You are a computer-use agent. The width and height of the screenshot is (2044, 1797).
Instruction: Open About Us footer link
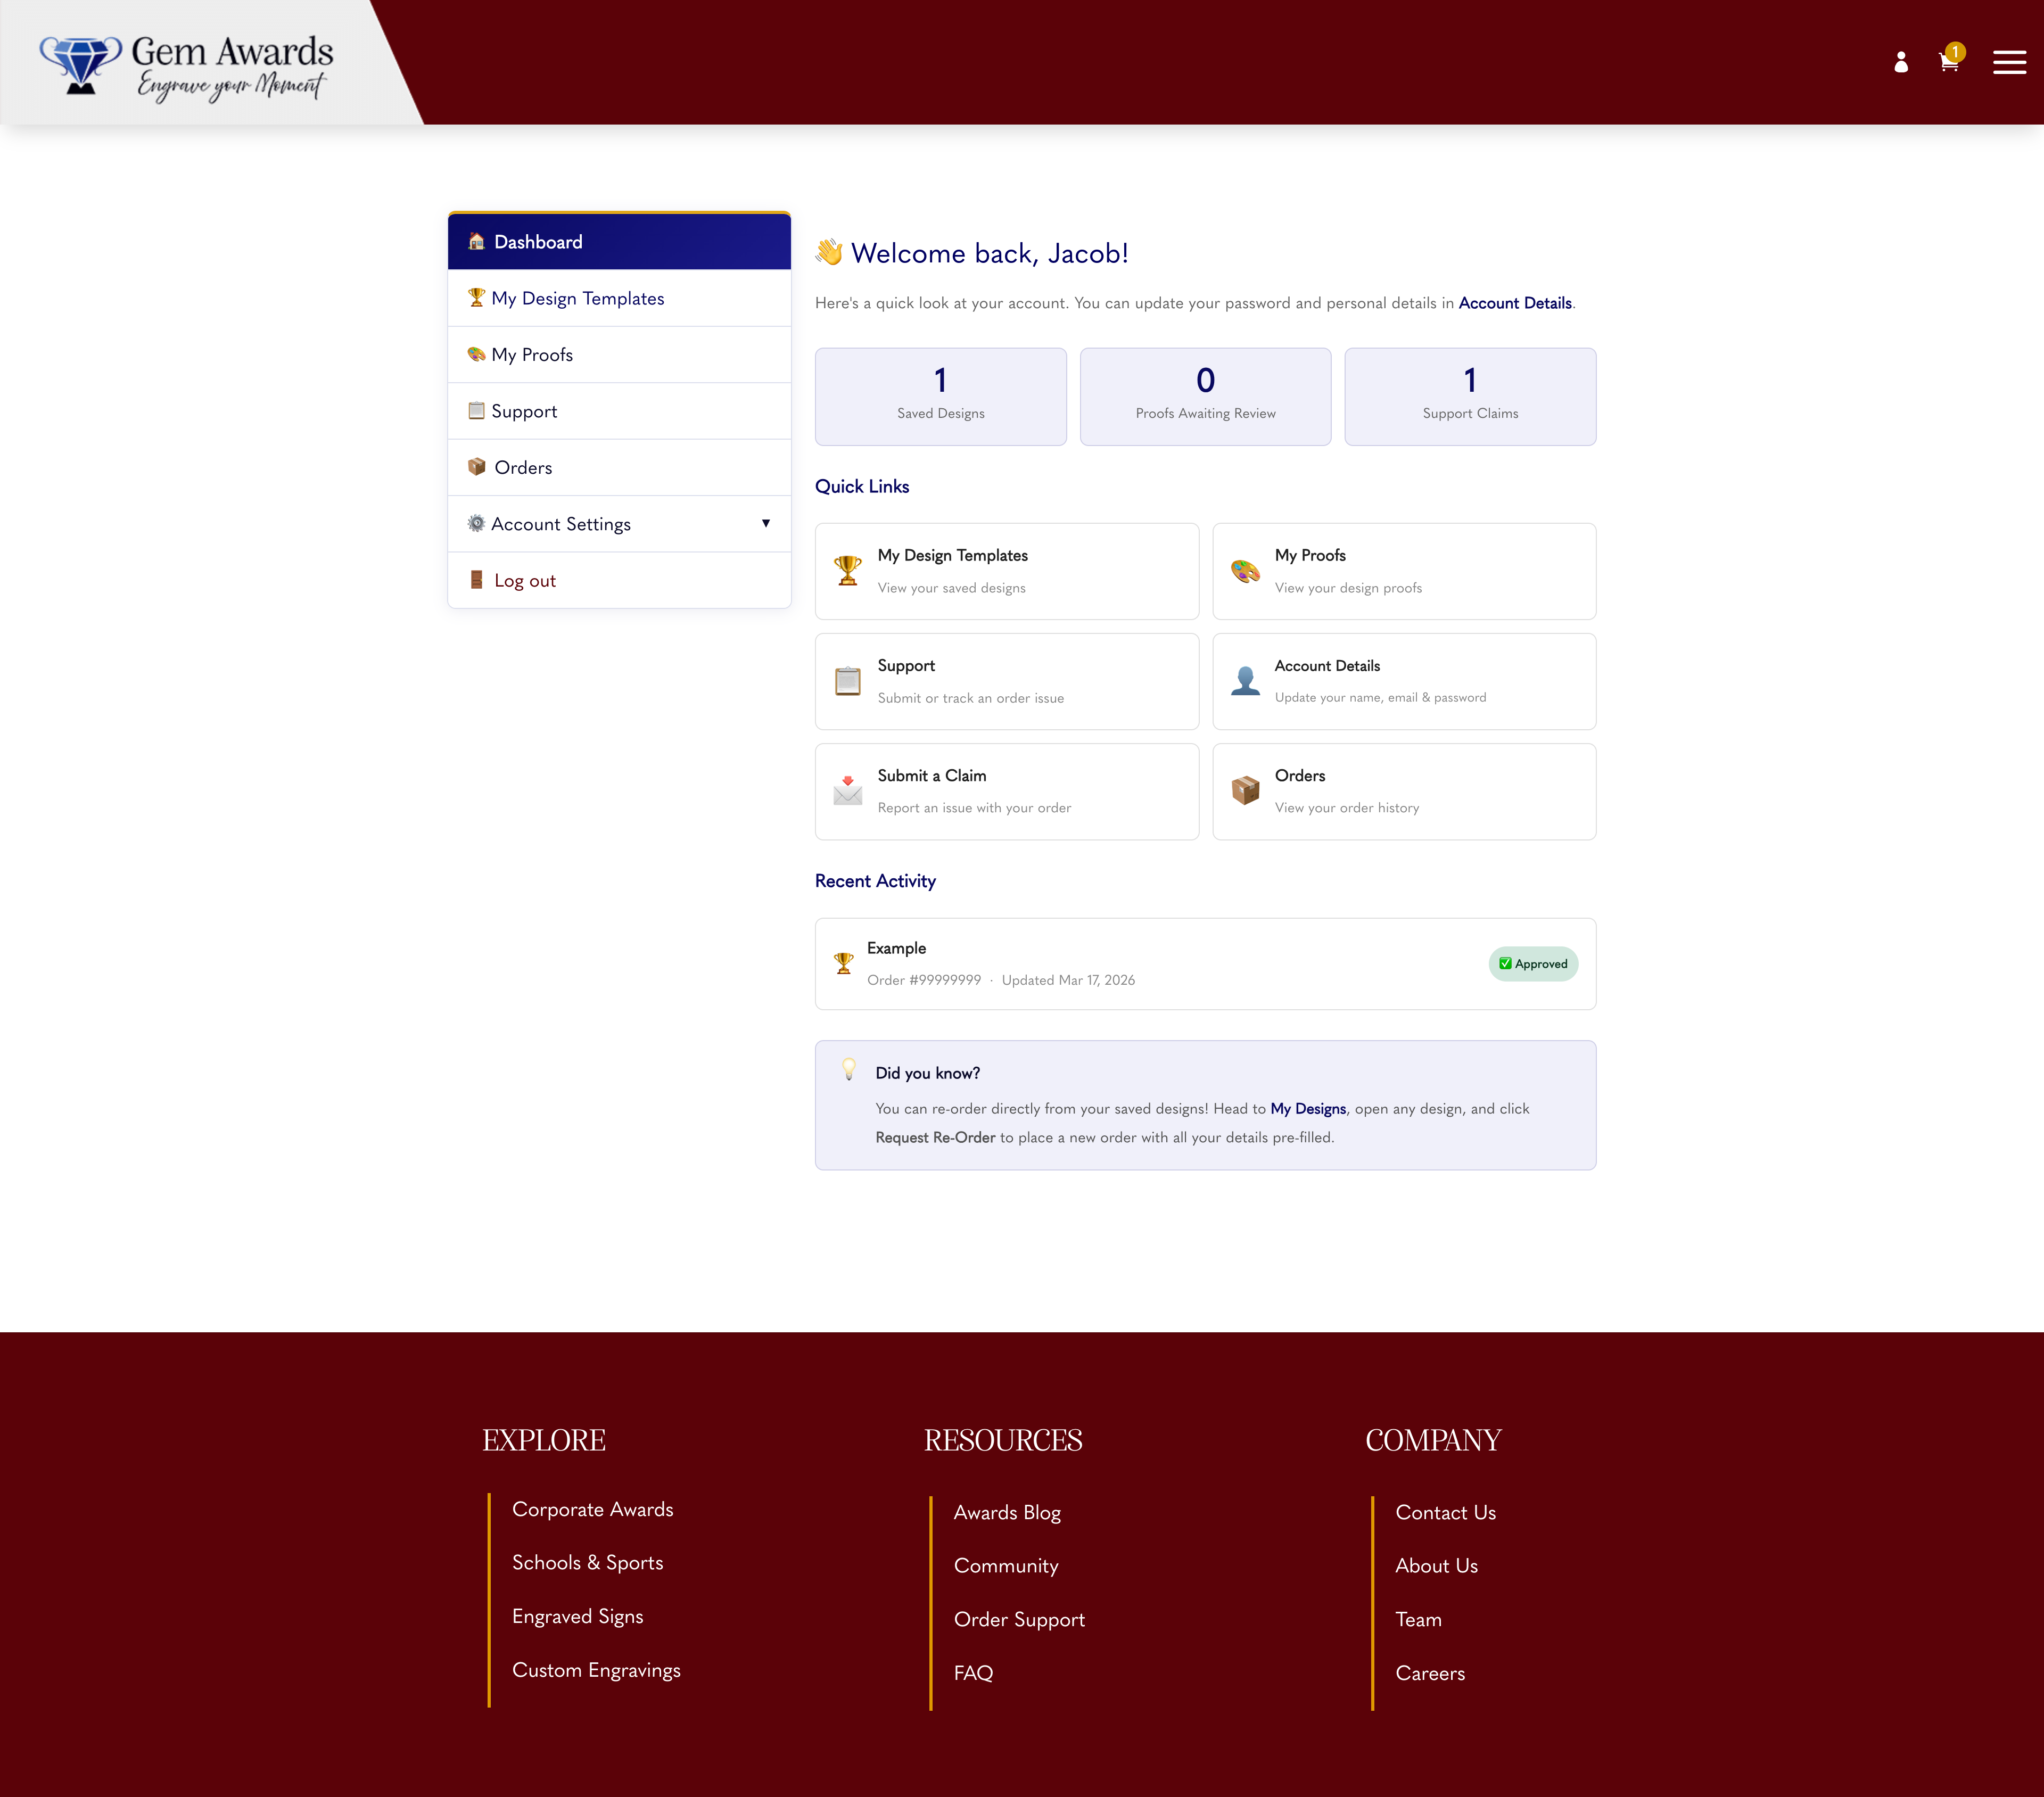click(1436, 1566)
